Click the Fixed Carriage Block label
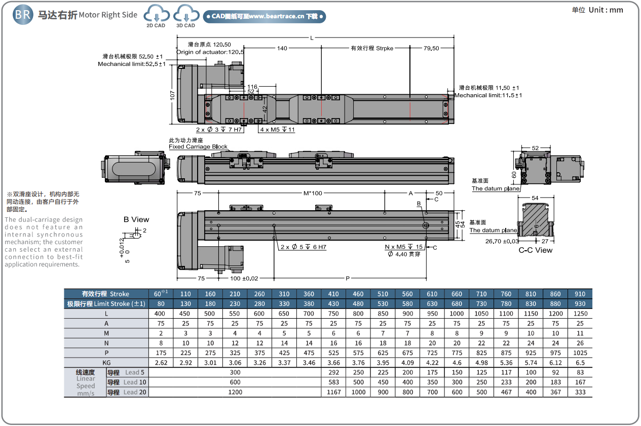The width and height of the screenshot is (641, 426). pos(198,147)
